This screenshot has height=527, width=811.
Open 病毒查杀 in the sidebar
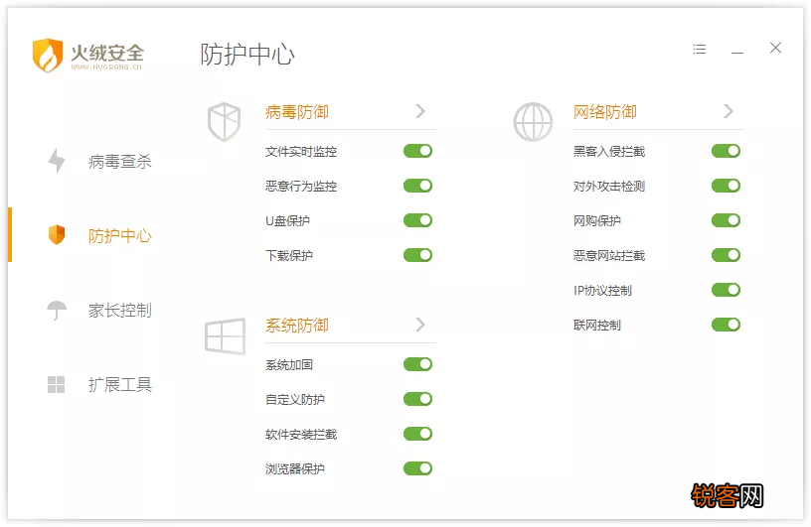120,161
